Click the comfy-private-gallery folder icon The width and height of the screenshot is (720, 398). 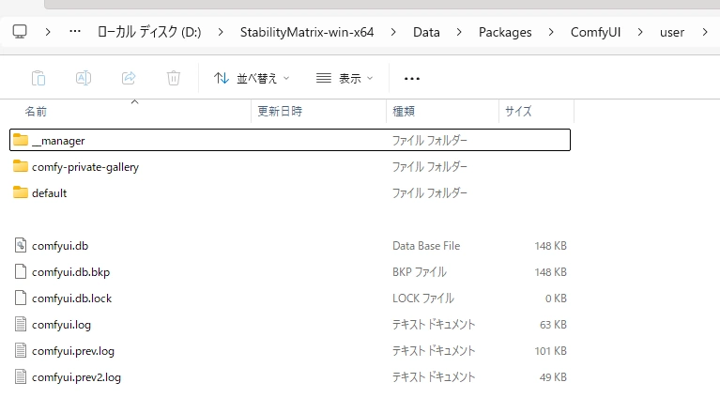(x=21, y=166)
